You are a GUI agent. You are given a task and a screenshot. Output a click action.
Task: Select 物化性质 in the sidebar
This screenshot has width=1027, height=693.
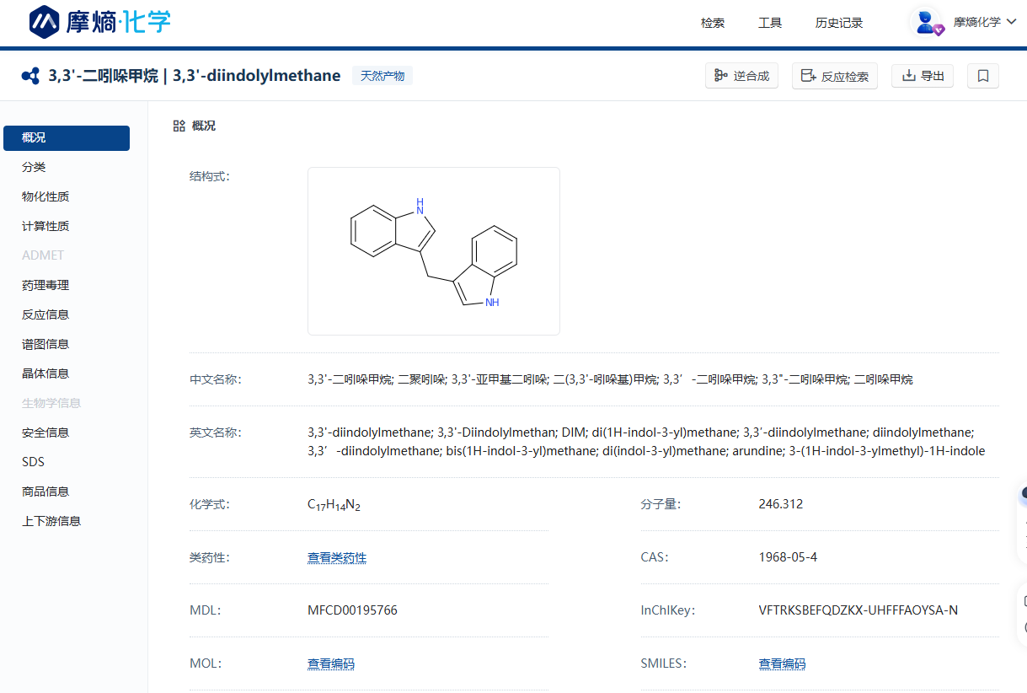coord(45,196)
